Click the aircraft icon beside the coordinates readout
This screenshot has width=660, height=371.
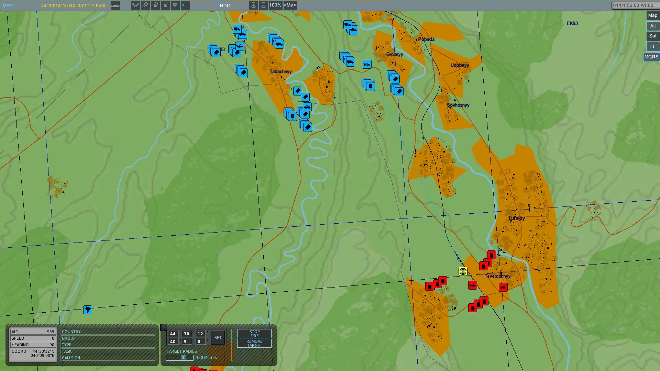(115, 5)
